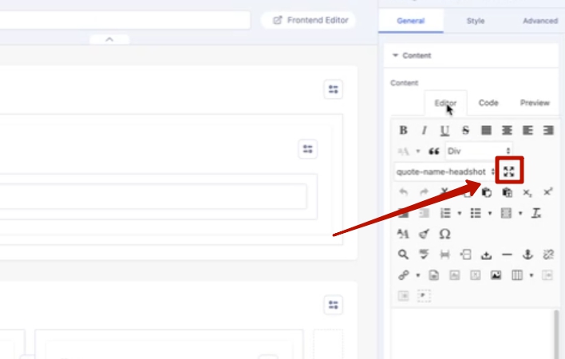Click the remove format icon
The image size is (565, 359).
tap(537, 213)
